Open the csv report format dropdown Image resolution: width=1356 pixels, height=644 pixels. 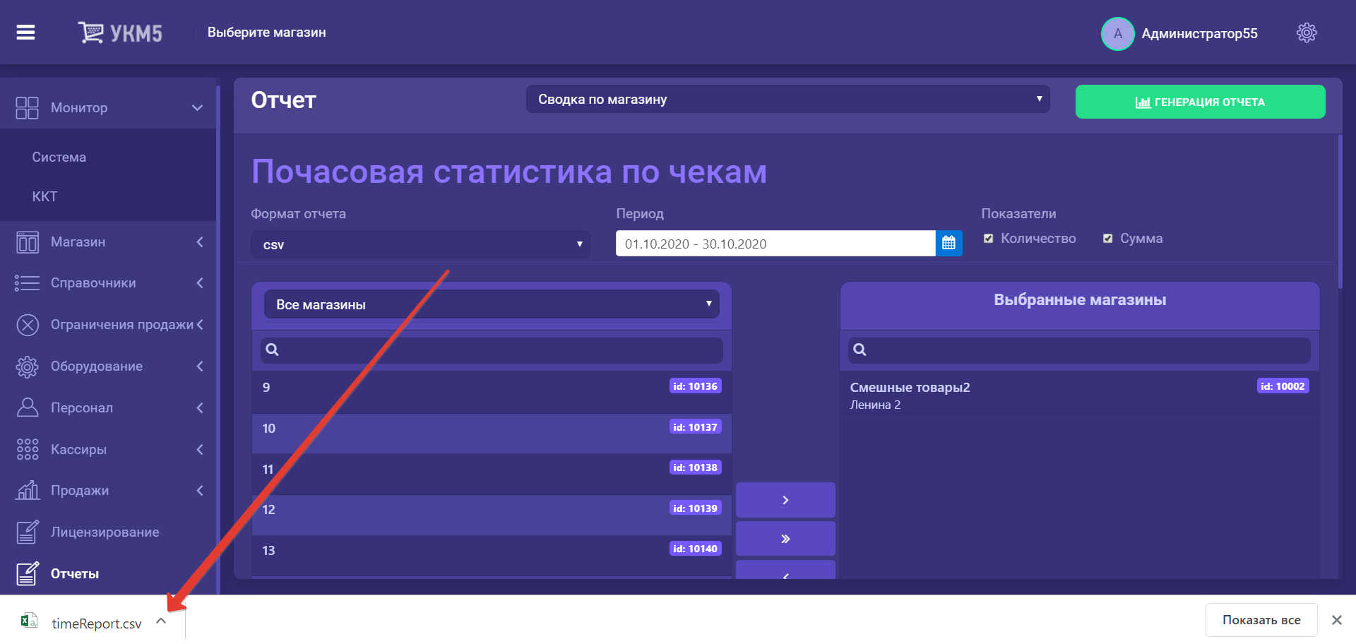click(x=420, y=244)
